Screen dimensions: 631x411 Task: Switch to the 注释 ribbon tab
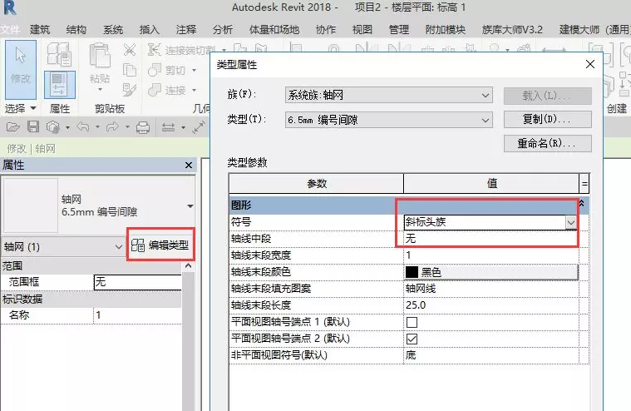click(x=186, y=29)
